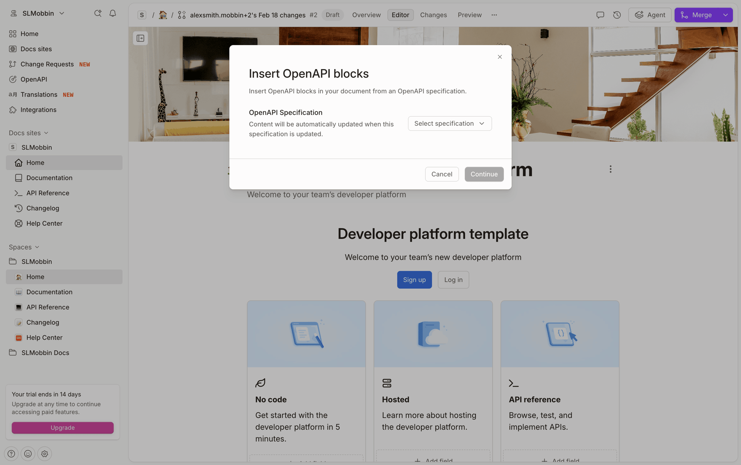This screenshot has height=465, width=741.
Task: Collapse the Docs sites section header
Action: (29, 133)
